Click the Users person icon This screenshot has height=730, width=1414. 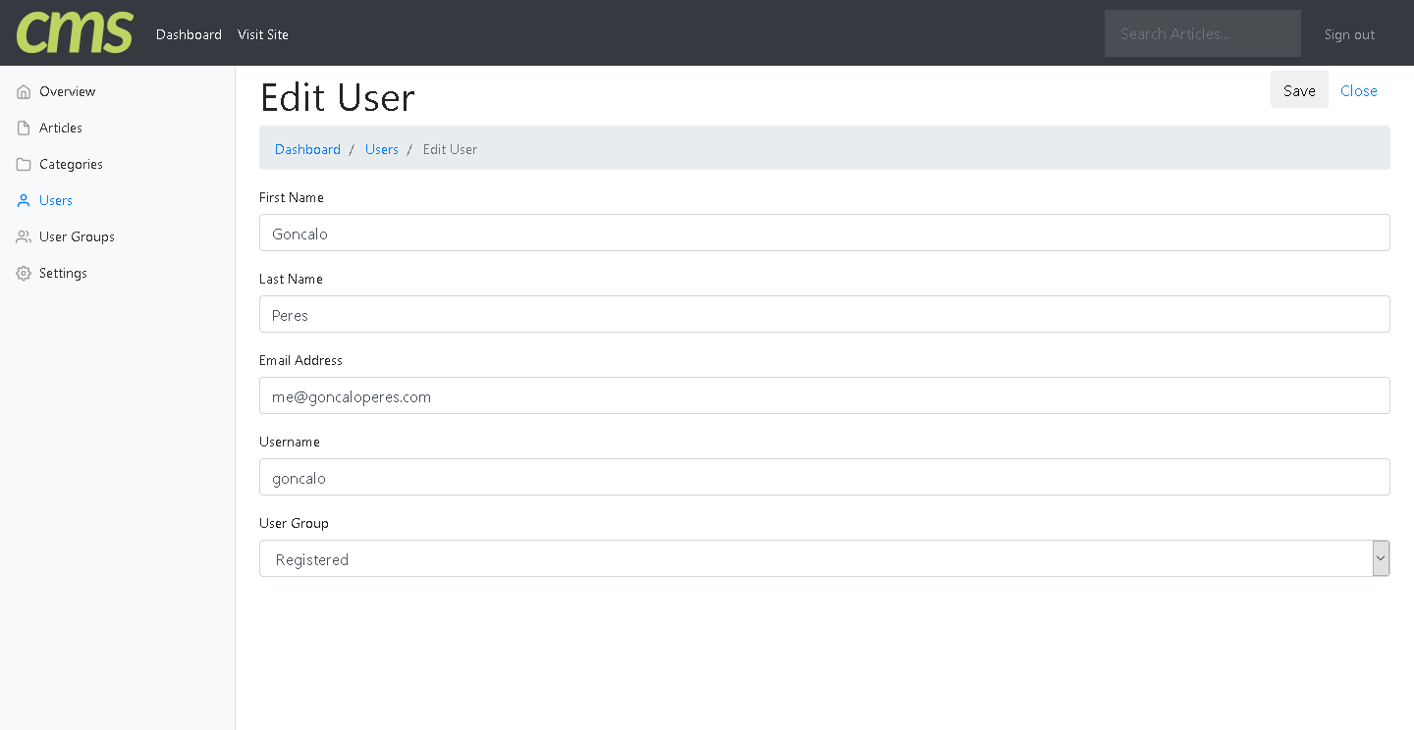pyautogui.click(x=24, y=201)
